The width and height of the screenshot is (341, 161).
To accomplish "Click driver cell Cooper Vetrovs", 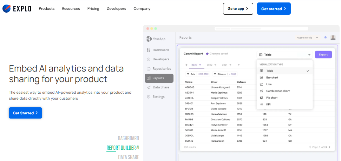I will click(219, 98).
